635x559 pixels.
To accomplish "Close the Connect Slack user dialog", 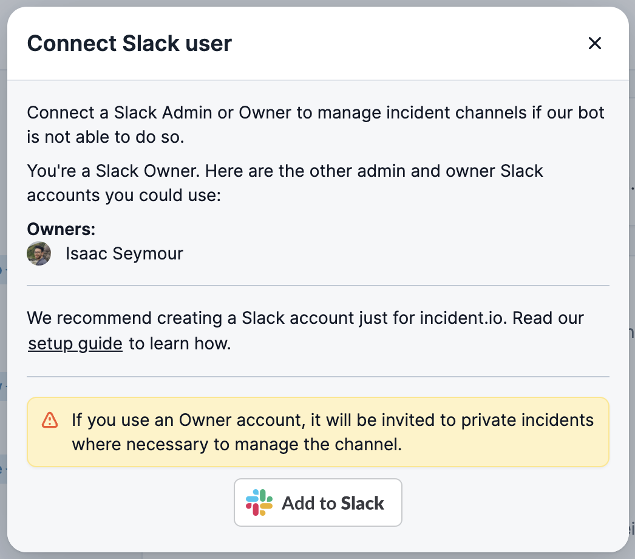I will click(x=594, y=43).
